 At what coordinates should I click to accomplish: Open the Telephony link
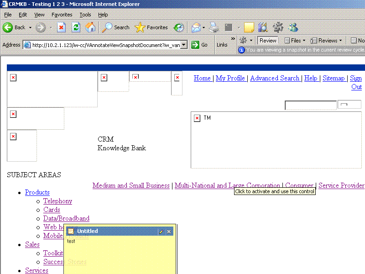[x=58, y=201]
